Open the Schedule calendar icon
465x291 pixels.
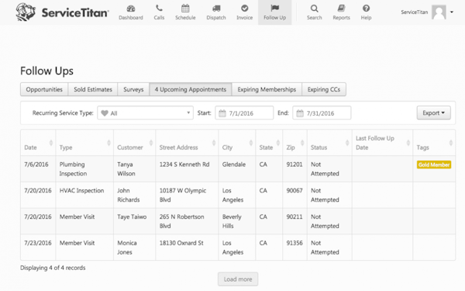(185, 9)
